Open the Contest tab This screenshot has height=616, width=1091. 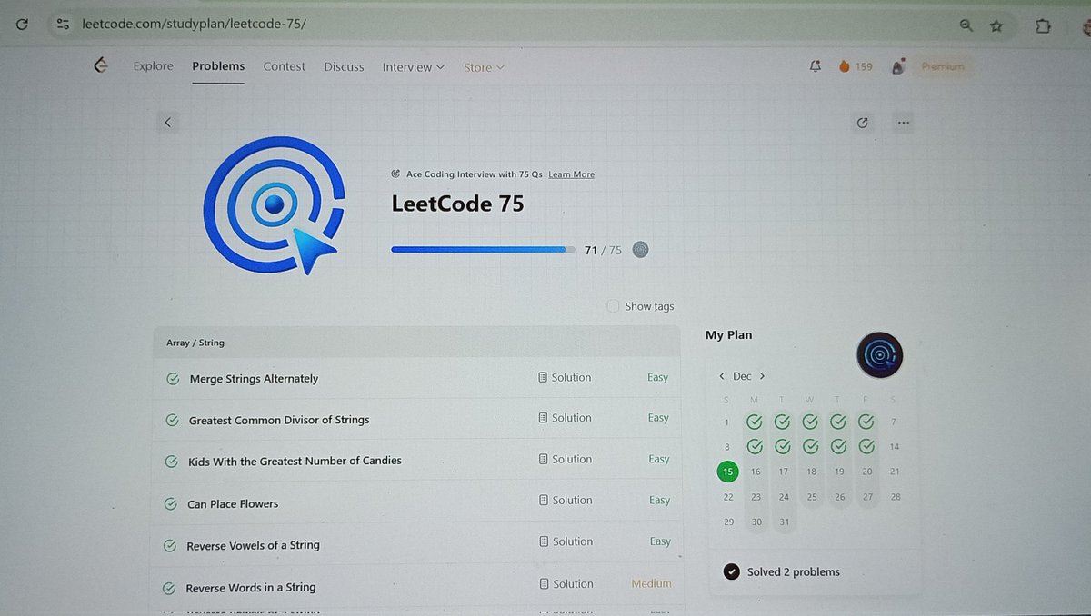point(284,66)
